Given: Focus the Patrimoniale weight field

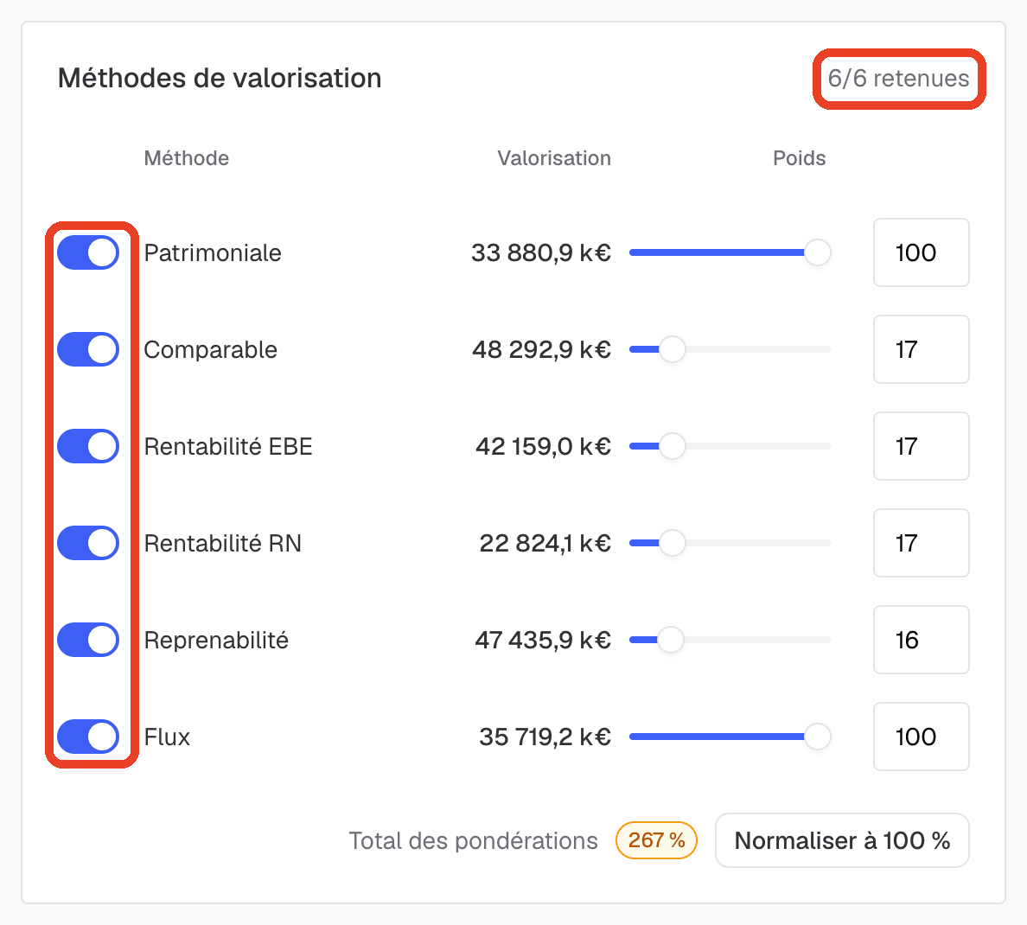Looking at the screenshot, I should (922, 253).
